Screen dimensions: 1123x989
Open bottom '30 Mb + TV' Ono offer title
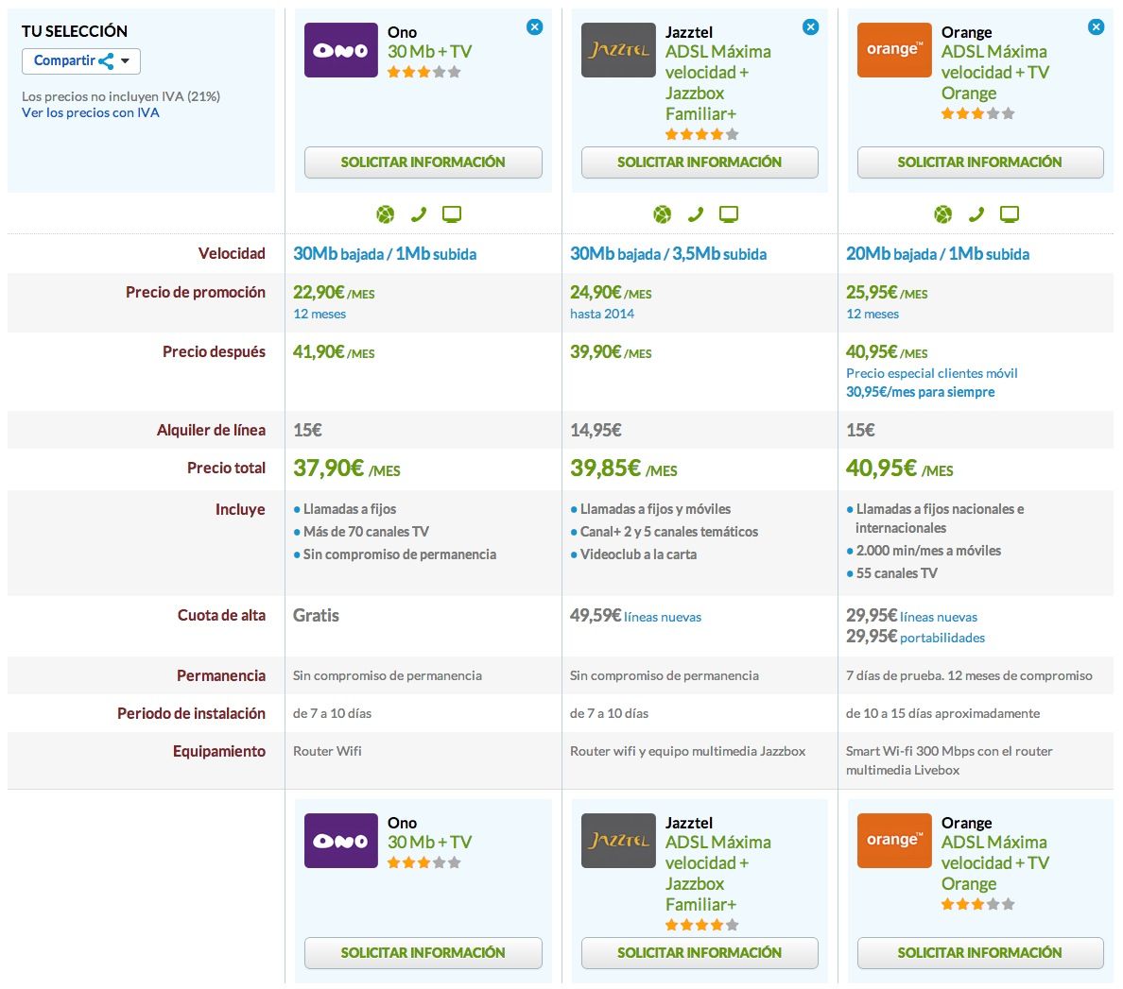click(x=430, y=843)
